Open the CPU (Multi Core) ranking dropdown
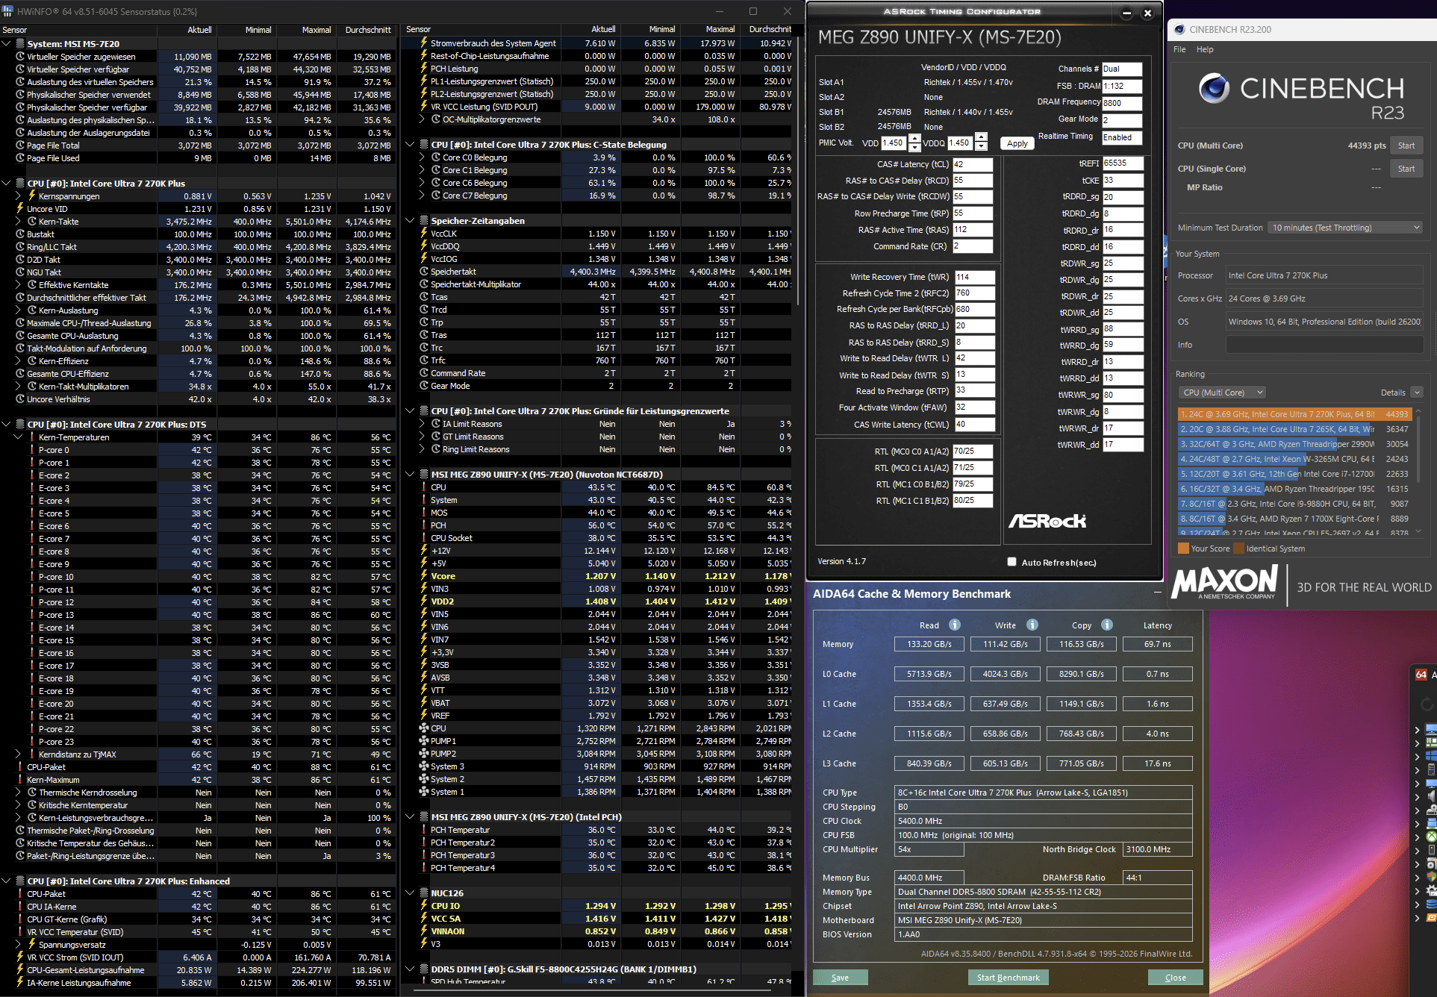 [x=1222, y=393]
